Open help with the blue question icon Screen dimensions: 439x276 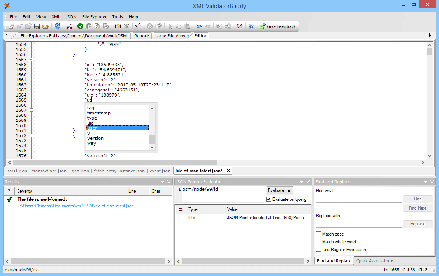coord(251,26)
